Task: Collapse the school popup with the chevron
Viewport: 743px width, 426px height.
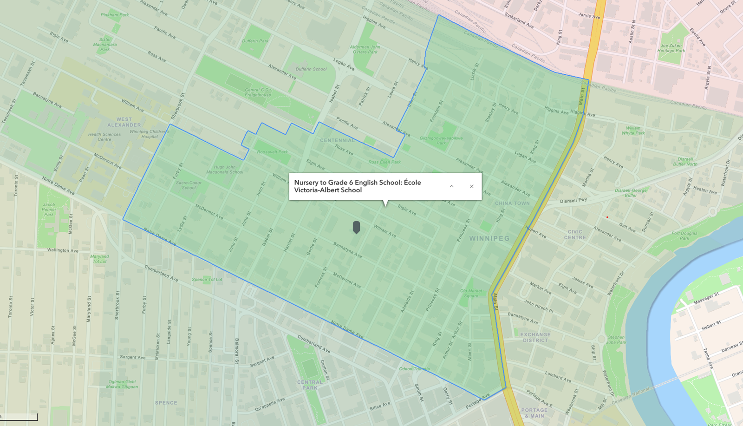Action: click(451, 185)
